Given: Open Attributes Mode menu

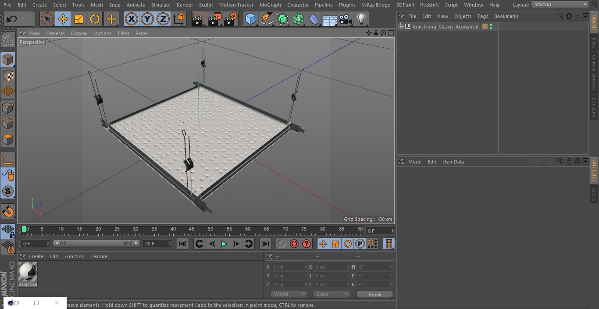Looking at the screenshot, I should (414, 162).
